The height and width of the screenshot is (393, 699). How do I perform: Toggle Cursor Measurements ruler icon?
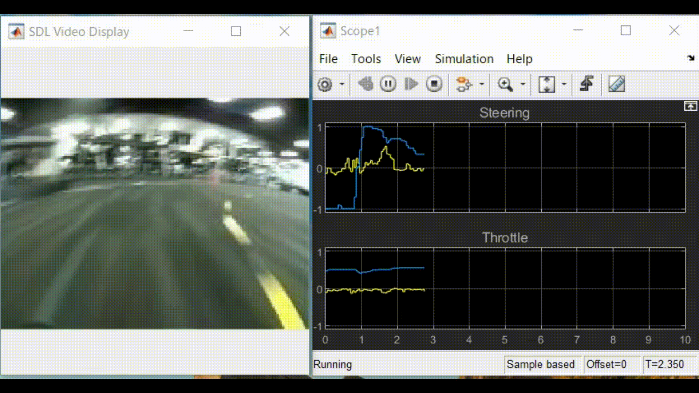tap(617, 84)
